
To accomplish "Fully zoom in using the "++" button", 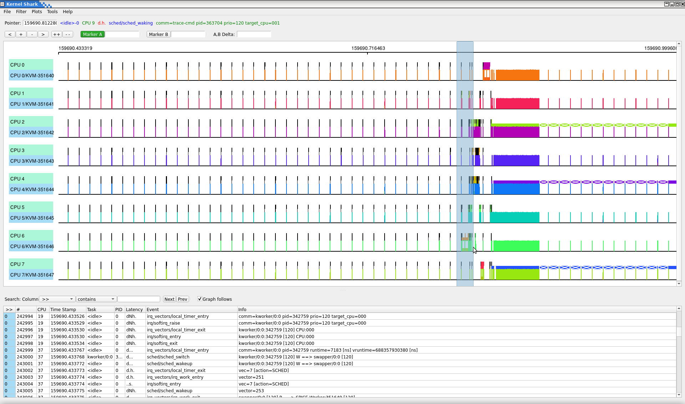I will pos(56,34).
